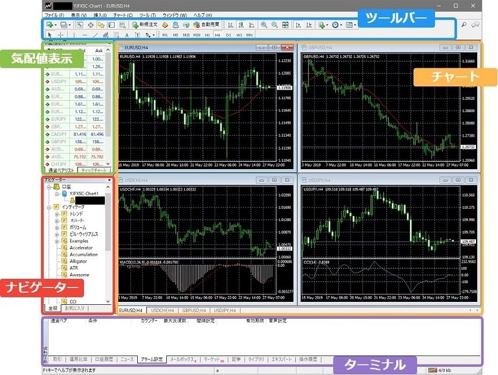The width and height of the screenshot is (498, 375).
Task: Select the H4 timeframe button
Action: (x=218, y=35)
